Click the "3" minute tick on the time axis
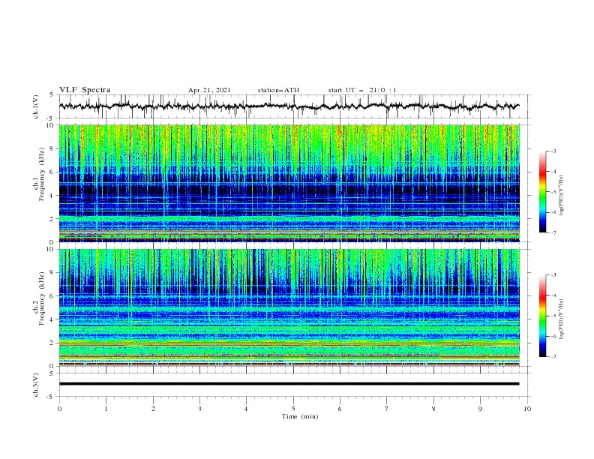This screenshot has height=459, width=594. point(199,409)
